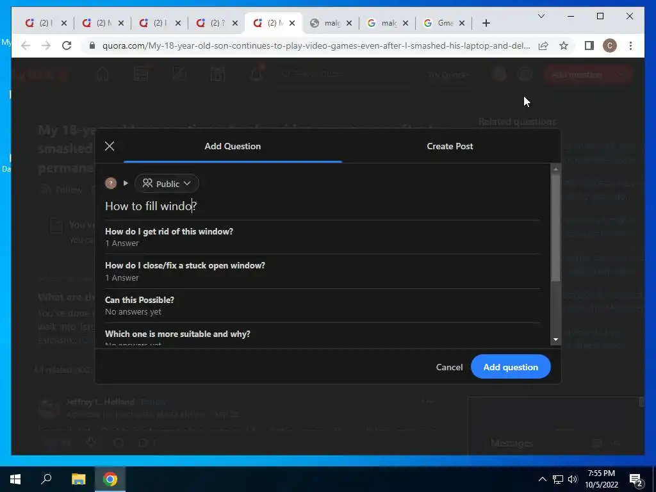The image size is (656, 492).
Task: Go back in browser history
Action: pos(26,45)
